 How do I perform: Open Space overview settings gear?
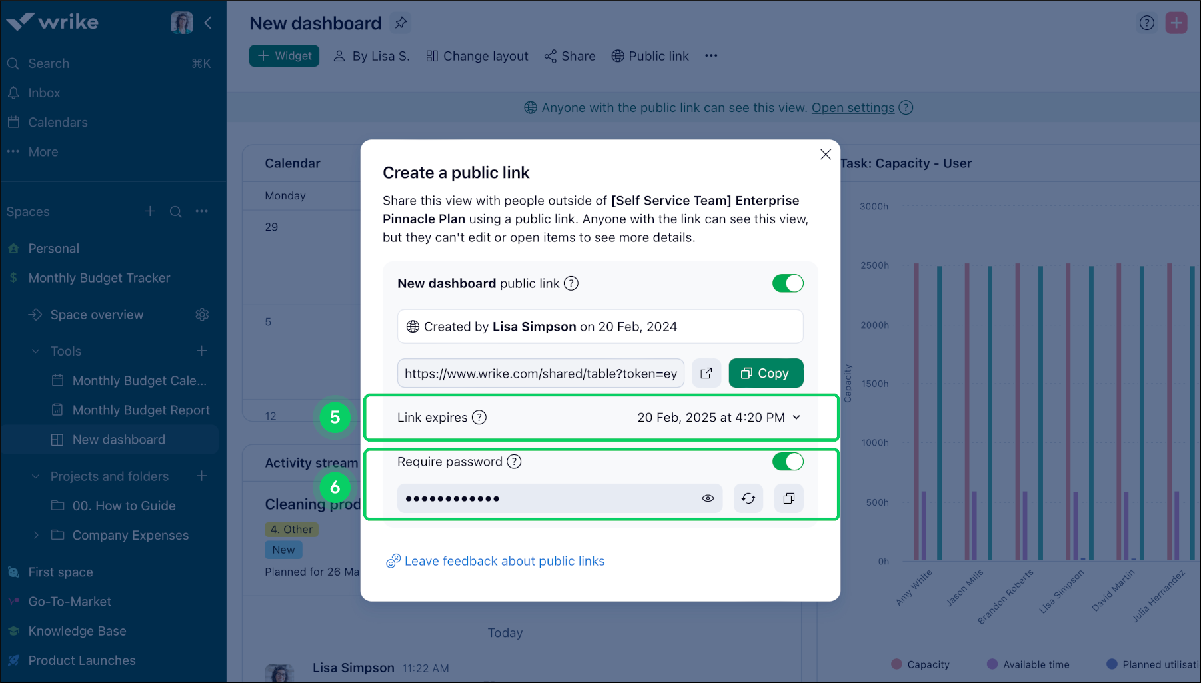tap(202, 314)
